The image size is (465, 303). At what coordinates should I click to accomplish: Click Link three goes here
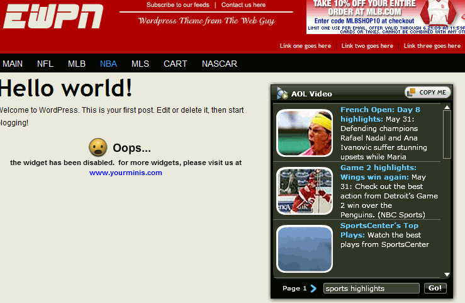[x=432, y=46]
